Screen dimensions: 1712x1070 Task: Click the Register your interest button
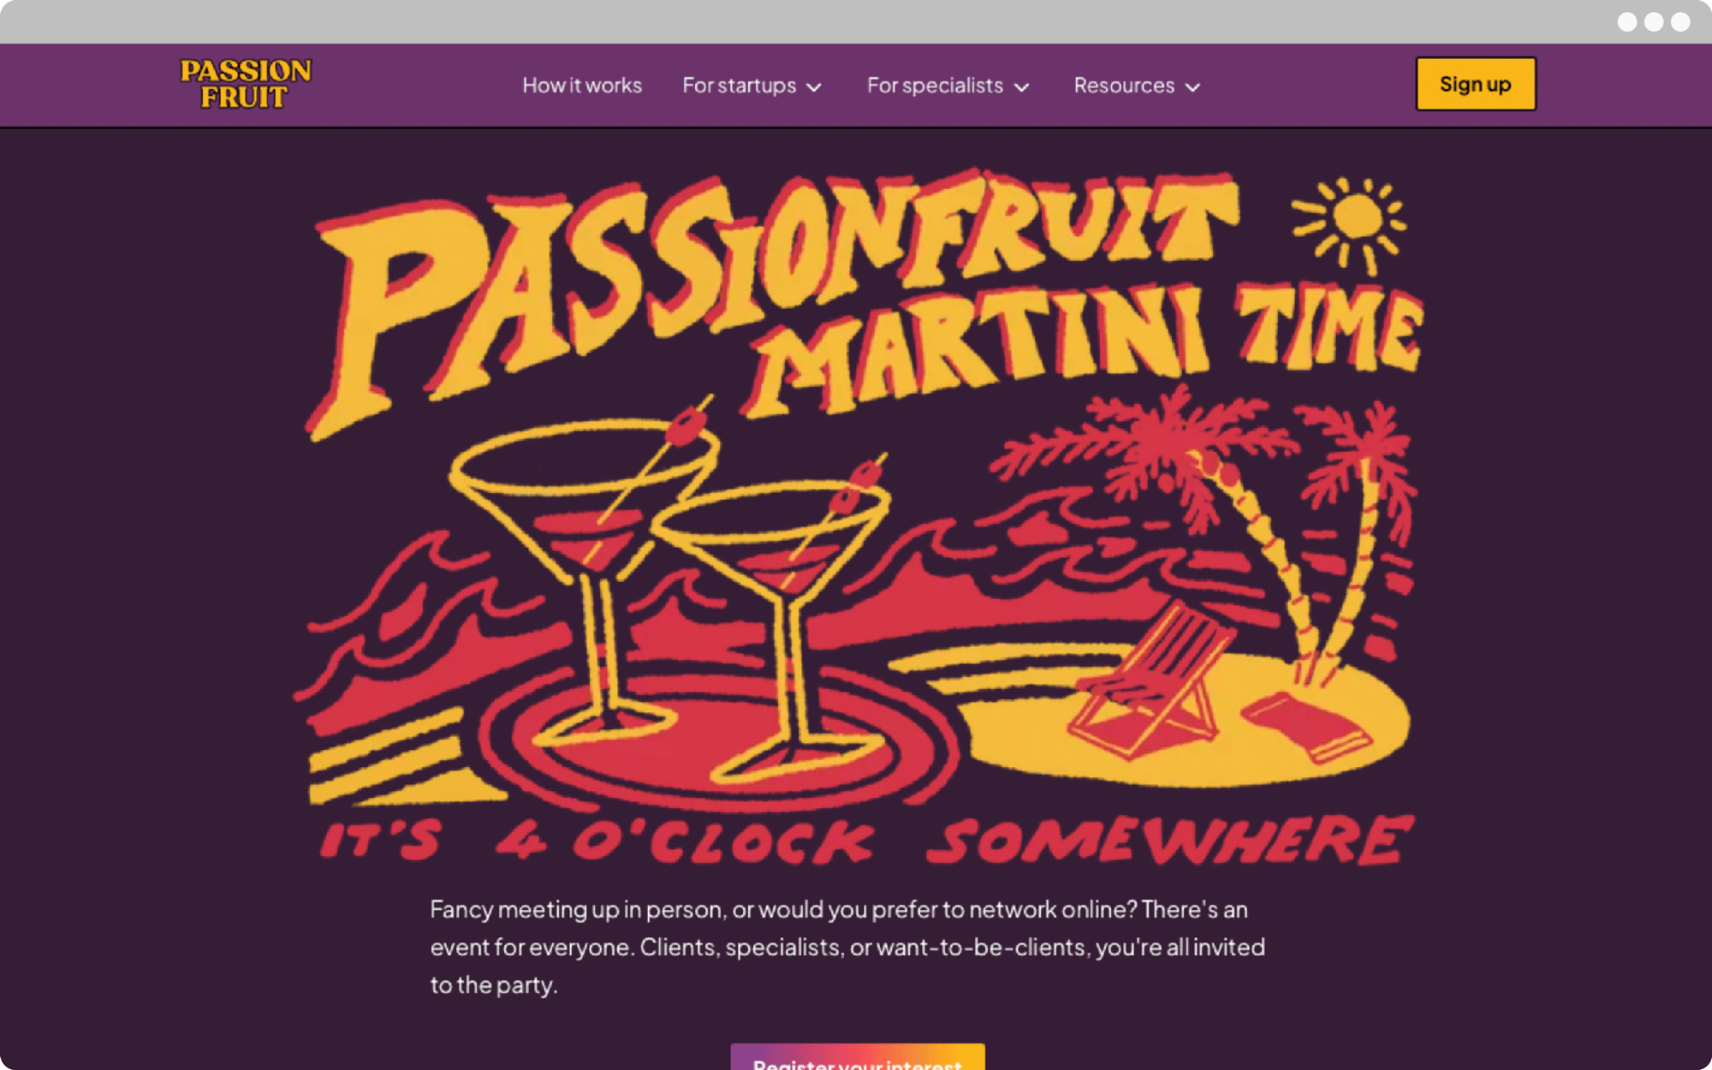coord(858,1057)
